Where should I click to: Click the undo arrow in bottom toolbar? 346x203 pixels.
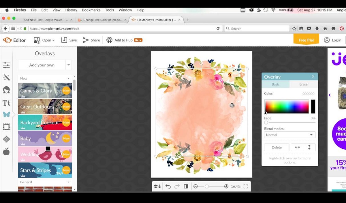pyautogui.click(x=168, y=187)
